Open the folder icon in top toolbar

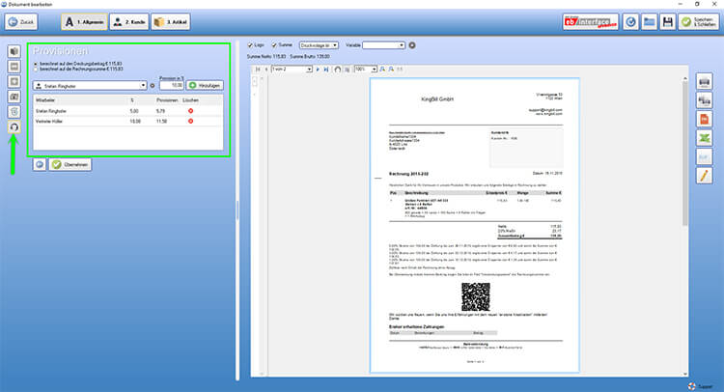point(650,21)
